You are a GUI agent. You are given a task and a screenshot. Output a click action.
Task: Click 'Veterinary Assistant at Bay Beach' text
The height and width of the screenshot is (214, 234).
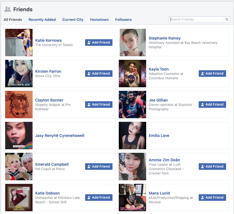click(183, 45)
